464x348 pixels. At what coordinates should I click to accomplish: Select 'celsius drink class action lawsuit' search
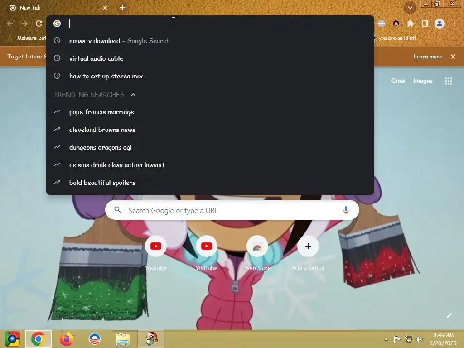(210, 165)
